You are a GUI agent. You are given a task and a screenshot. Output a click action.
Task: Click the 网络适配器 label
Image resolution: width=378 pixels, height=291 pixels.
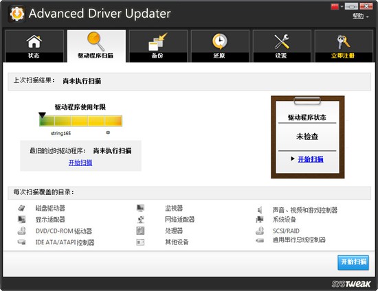179,219
